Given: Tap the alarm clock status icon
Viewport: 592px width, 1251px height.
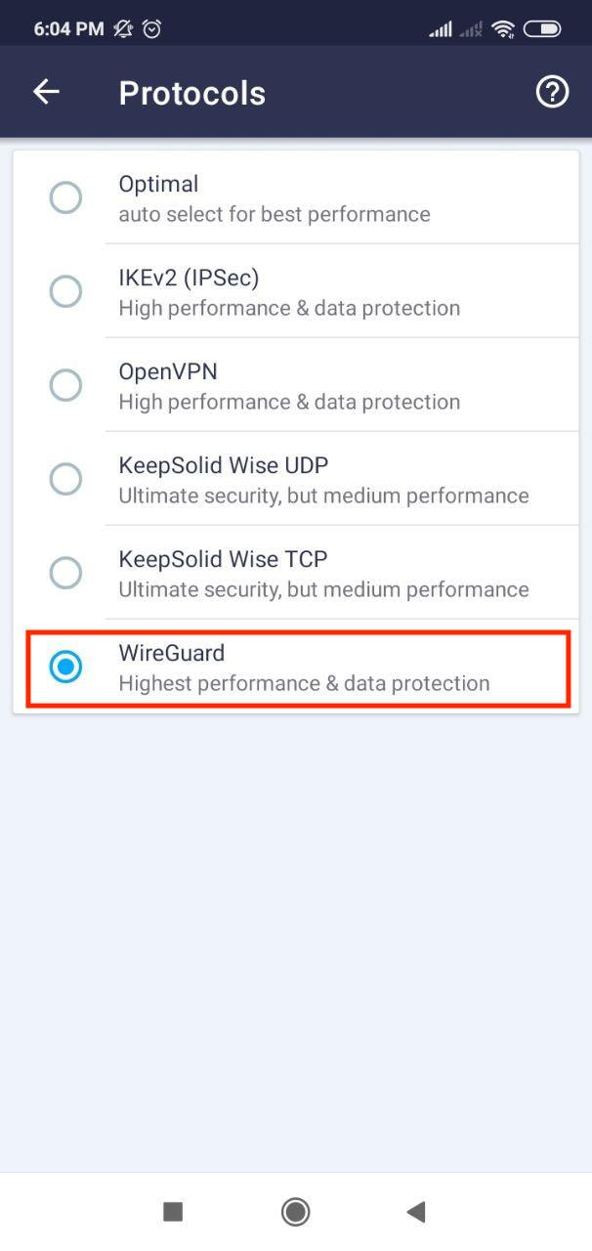Looking at the screenshot, I should point(151,29).
